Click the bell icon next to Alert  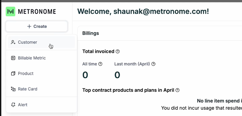coord(13,105)
